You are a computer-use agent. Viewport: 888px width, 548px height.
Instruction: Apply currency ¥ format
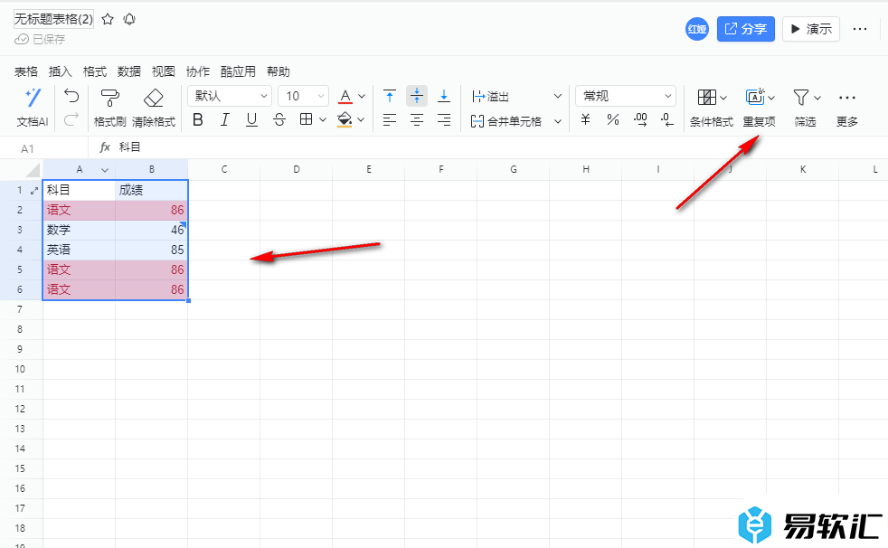[x=586, y=119]
